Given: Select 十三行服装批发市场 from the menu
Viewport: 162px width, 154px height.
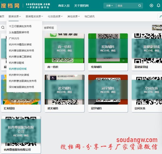Looking at the screenshot, I should [x=20, y=26].
